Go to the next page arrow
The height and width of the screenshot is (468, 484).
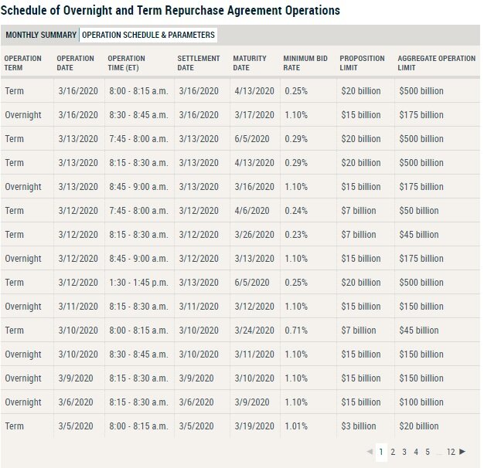click(x=462, y=452)
